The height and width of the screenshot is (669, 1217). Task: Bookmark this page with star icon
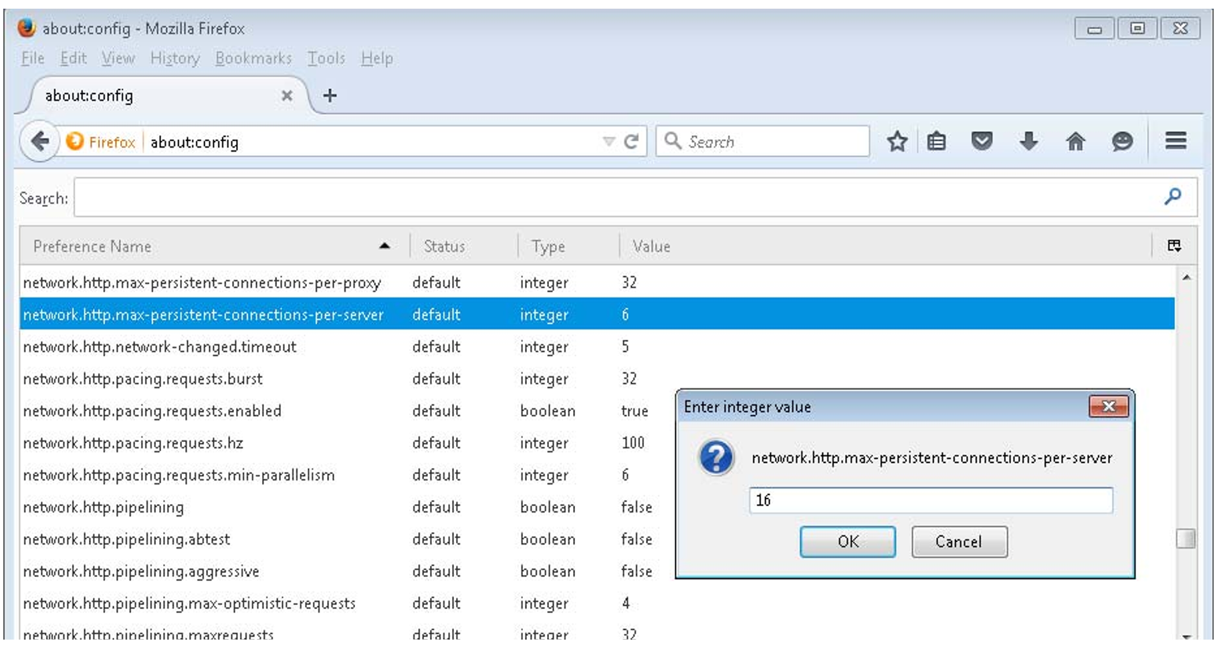click(897, 142)
